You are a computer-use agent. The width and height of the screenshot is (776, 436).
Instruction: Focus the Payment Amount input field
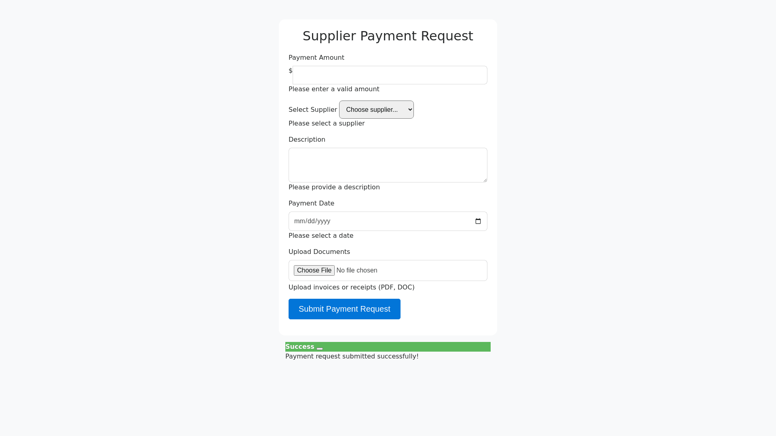coord(390,75)
